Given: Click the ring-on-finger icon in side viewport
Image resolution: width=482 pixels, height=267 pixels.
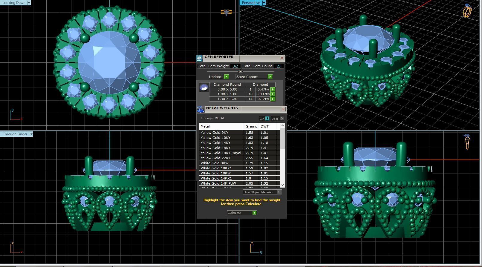Looking at the screenshot, I should [x=467, y=142].
